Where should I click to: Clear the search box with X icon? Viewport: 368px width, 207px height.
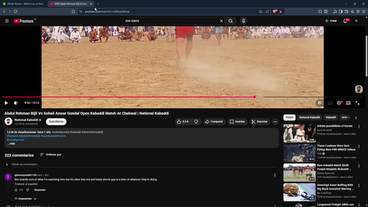[x=221, y=21]
